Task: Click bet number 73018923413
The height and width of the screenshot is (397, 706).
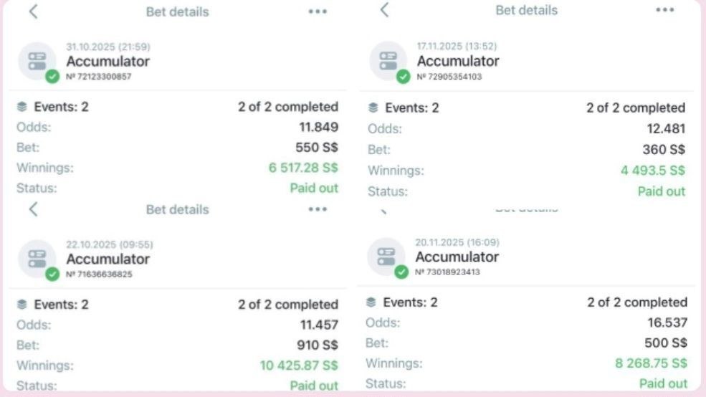Action: point(447,272)
